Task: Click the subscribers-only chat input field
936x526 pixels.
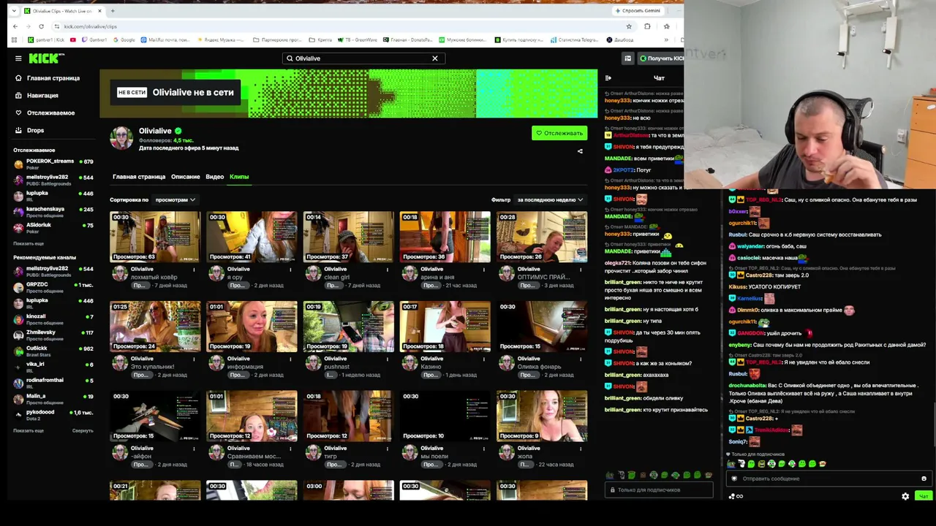Action: pyautogui.click(x=659, y=489)
